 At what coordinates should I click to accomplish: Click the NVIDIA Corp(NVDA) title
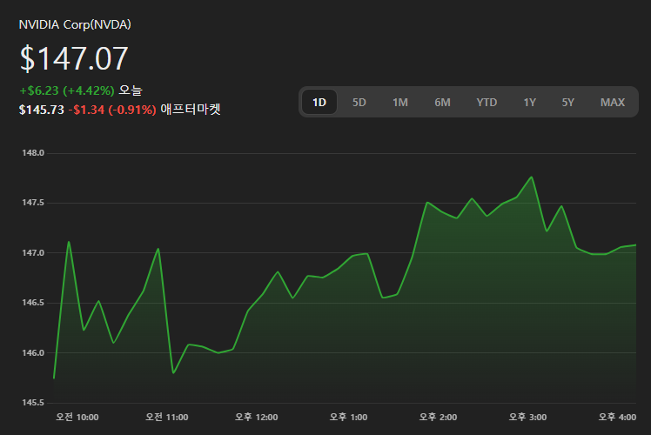(x=75, y=24)
